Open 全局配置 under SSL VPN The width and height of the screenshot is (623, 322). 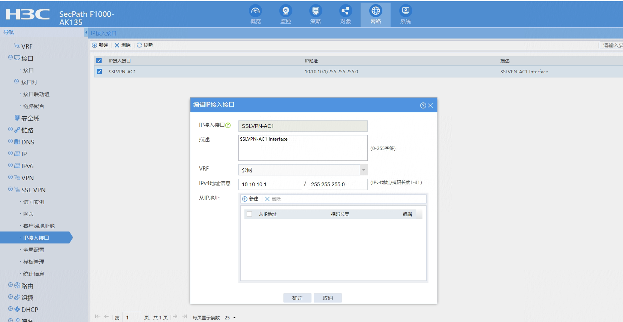pyautogui.click(x=34, y=250)
